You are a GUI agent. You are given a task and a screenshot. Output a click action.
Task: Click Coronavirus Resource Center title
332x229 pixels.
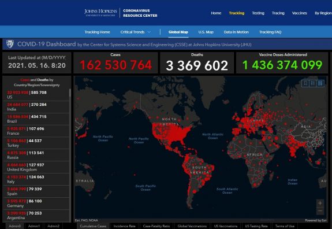tap(140, 13)
